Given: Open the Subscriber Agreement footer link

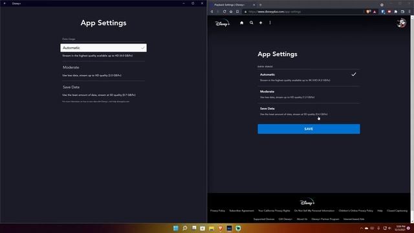Looking at the screenshot, I should click(x=241, y=211).
